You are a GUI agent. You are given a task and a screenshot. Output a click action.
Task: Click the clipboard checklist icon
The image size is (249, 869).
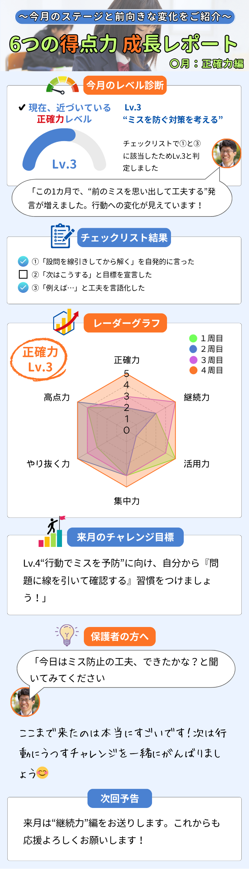pos(62,236)
